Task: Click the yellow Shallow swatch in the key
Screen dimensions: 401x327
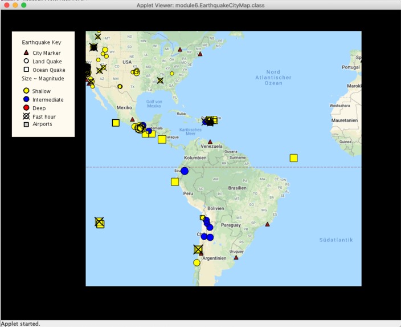Action: pyautogui.click(x=26, y=91)
